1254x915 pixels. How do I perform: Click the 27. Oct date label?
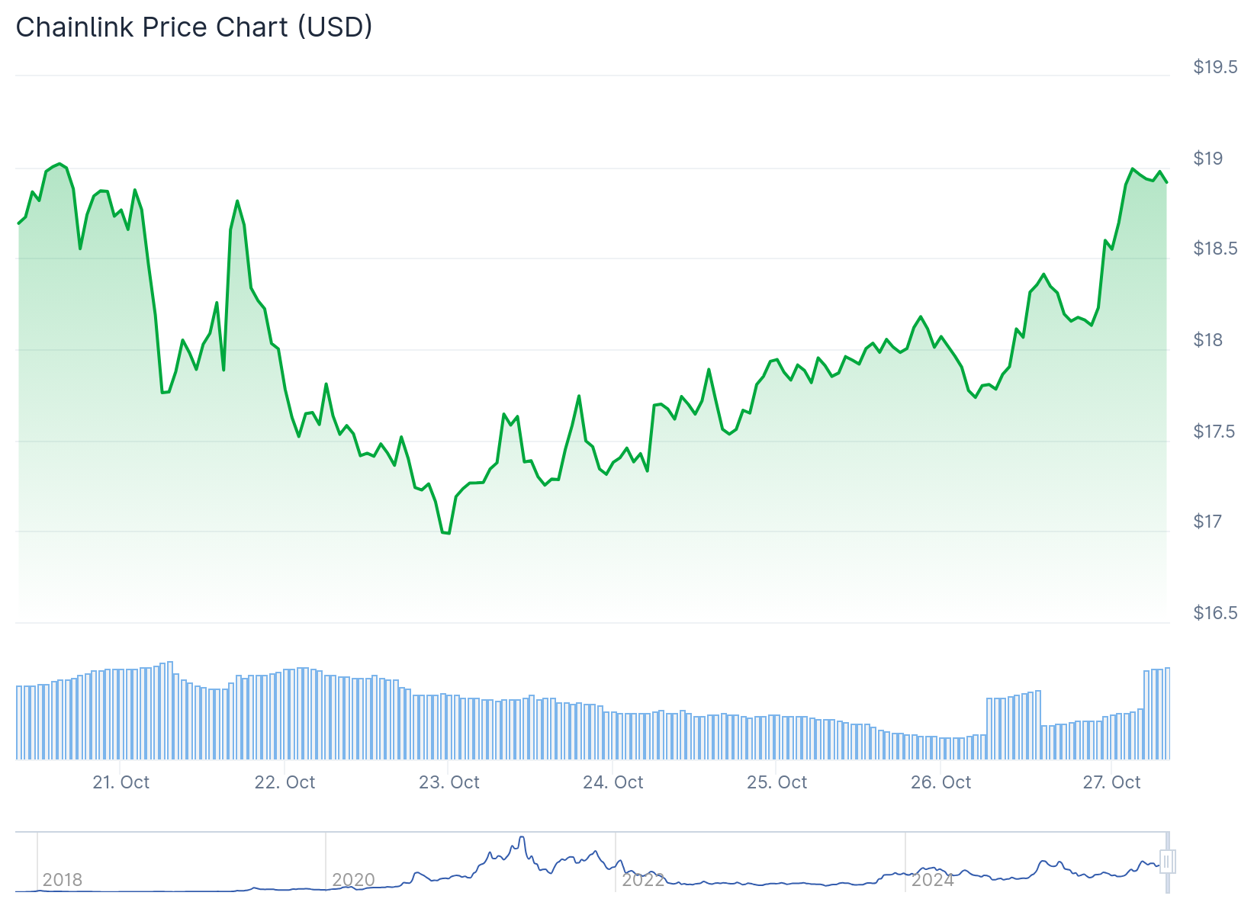[x=1112, y=782]
